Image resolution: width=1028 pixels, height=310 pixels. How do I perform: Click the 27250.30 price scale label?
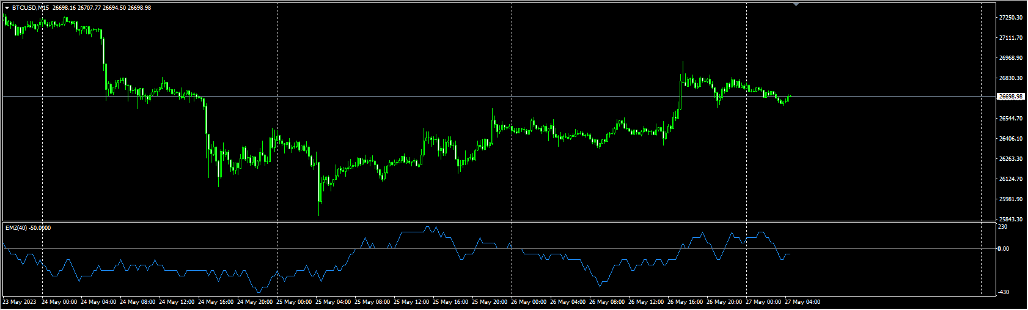click(x=1010, y=18)
